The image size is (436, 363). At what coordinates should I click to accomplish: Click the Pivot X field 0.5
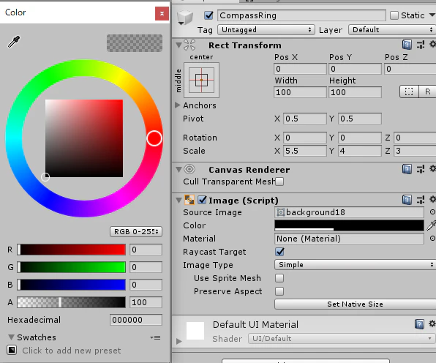coord(305,119)
